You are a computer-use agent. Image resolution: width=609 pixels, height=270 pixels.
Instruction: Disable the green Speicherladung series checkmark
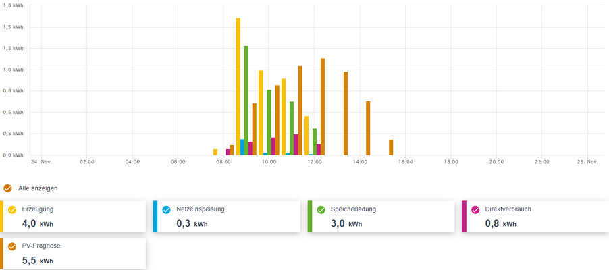pyautogui.click(x=321, y=210)
